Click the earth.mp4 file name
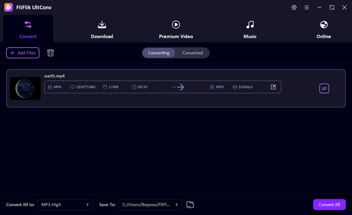 pyautogui.click(x=55, y=76)
